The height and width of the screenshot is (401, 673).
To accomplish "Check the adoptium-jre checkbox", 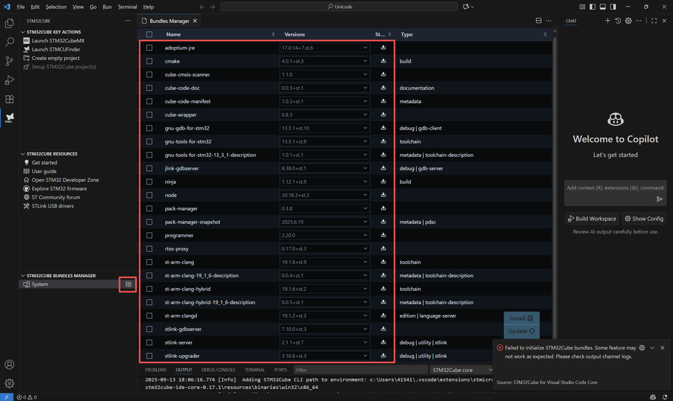I will coord(150,48).
